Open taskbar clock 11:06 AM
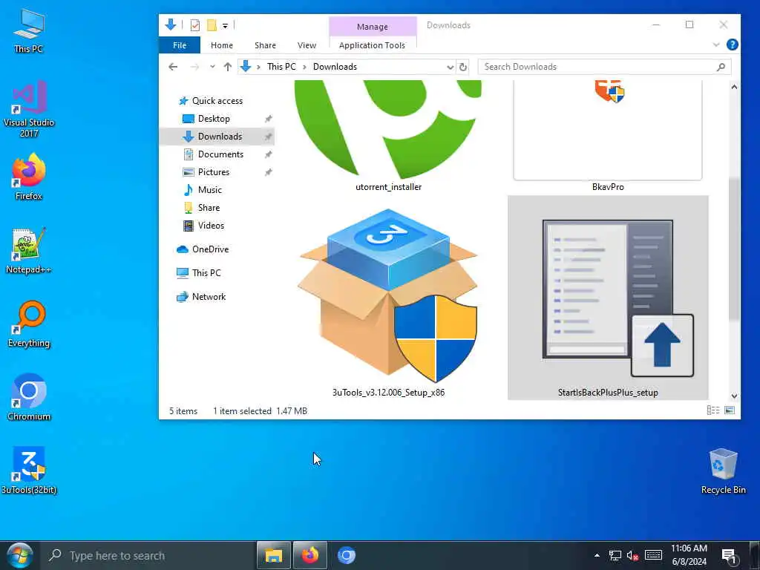The width and height of the screenshot is (760, 570). [x=689, y=555]
